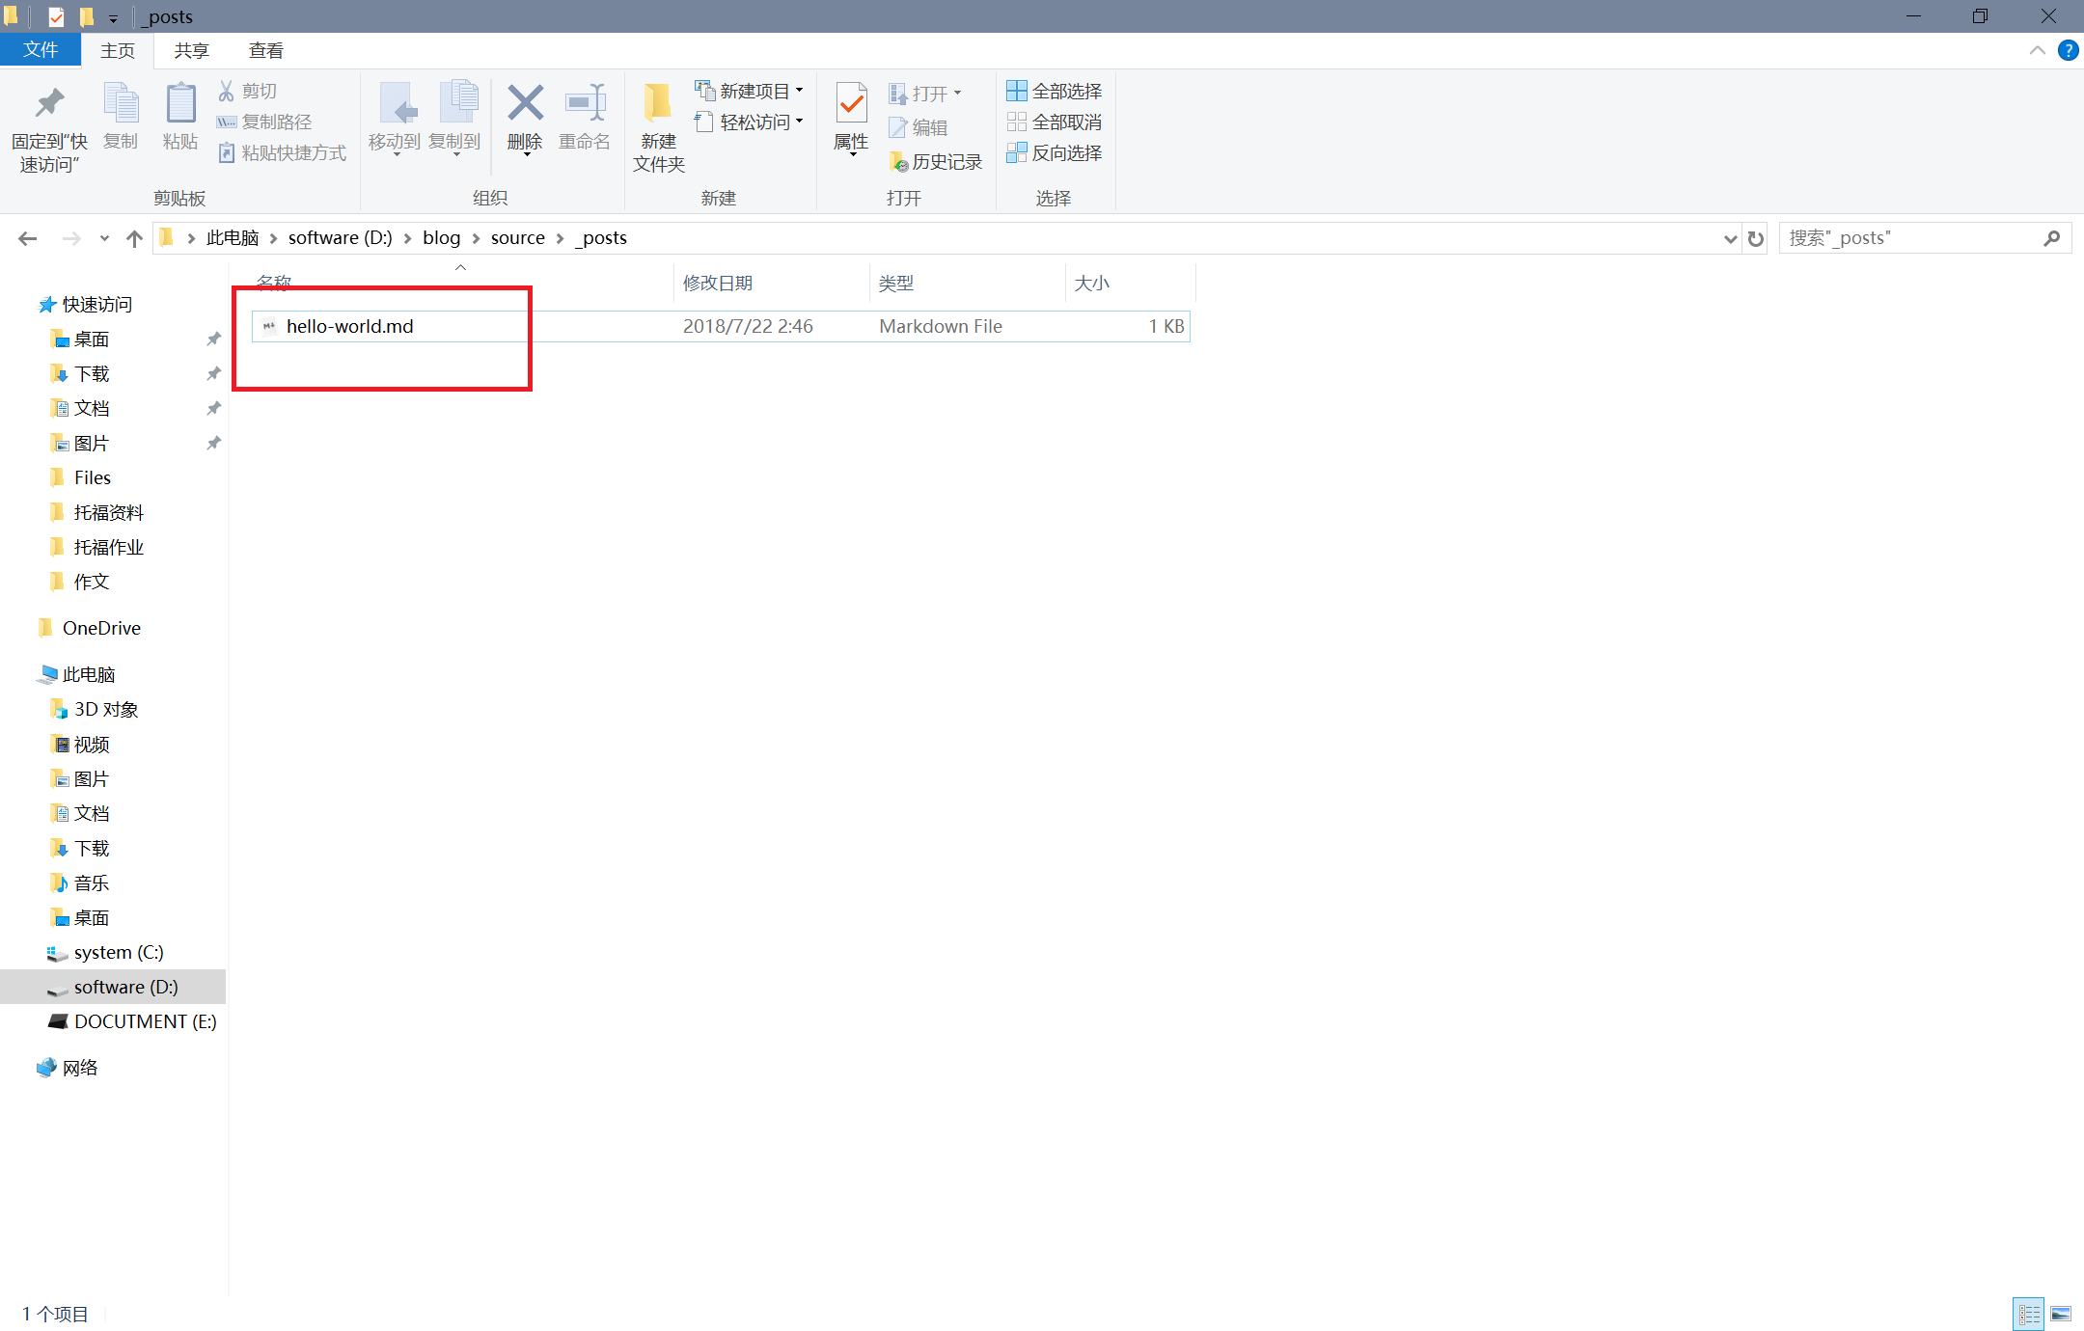Open the Share (共享) ribbon tab

coord(191,50)
